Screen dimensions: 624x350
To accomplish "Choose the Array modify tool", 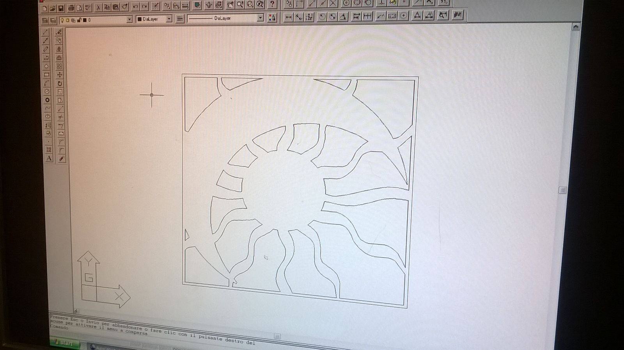I will pos(59,66).
